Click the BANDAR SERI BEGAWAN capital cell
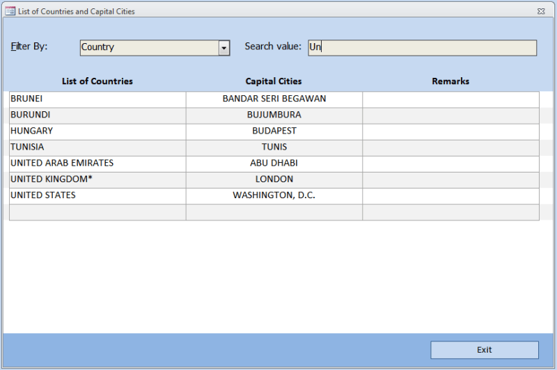The height and width of the screenshot is (370, 557). pos(274,99)
